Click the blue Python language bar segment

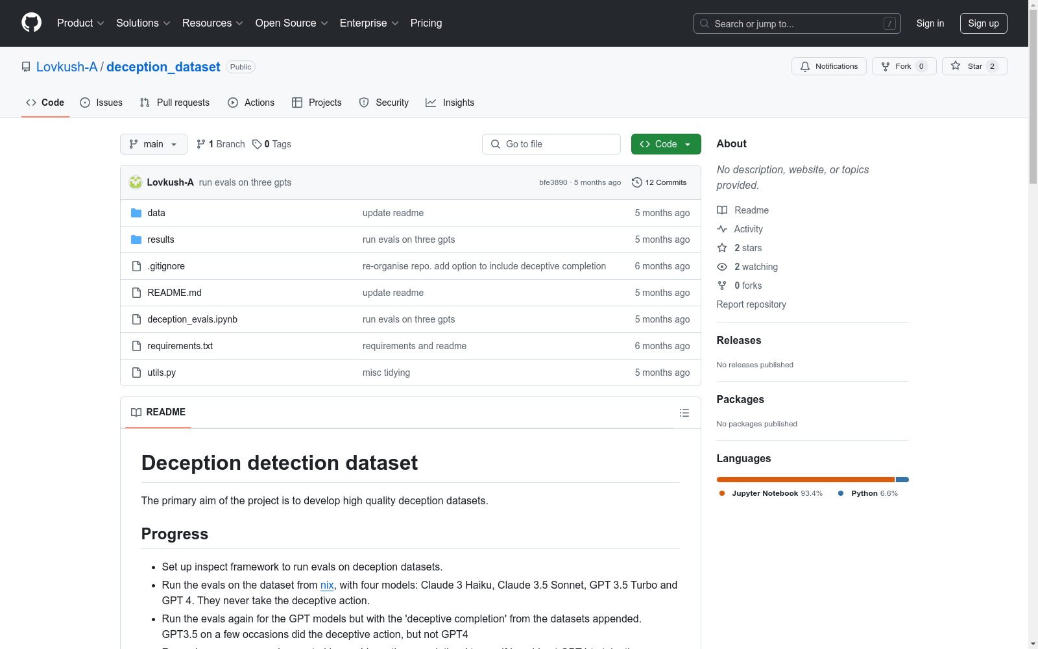[902, 480]
